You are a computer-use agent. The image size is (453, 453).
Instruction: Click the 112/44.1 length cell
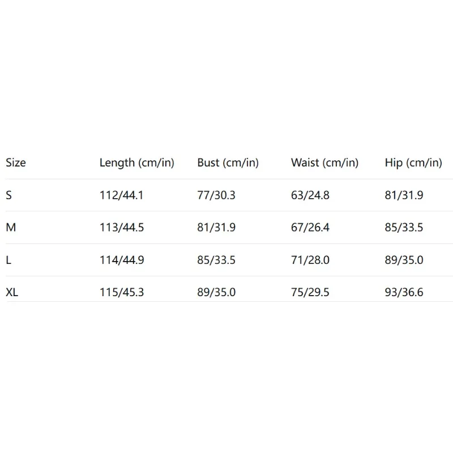tap(121, 196)
